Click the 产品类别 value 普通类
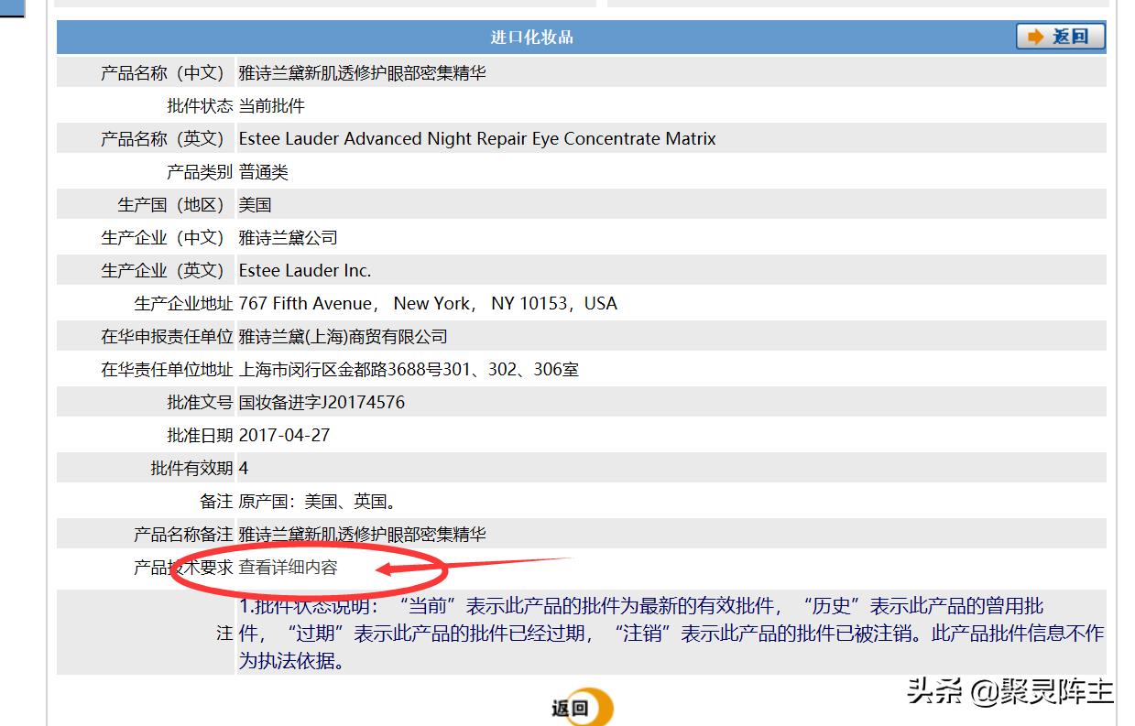Viewport: 1135px width, 726px height. [x=263, y=171]
